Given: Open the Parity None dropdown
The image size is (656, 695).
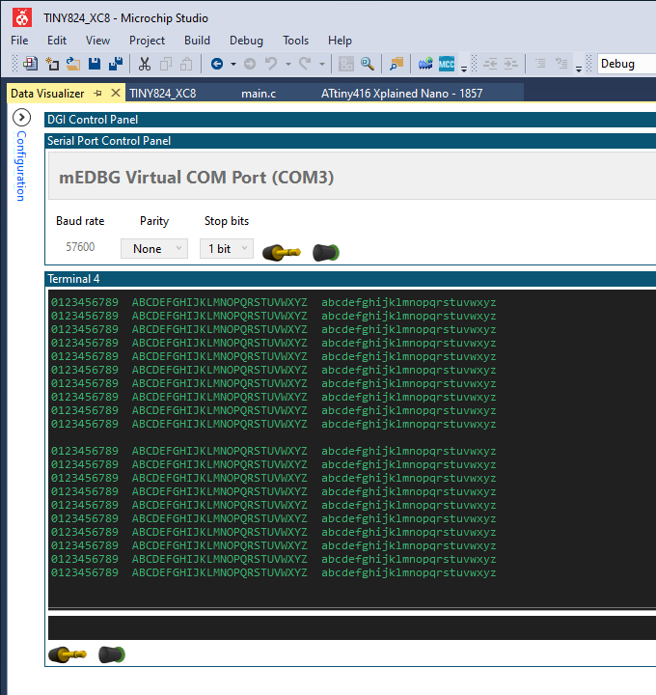Looking at the screenshot, I should coord(154,249).
